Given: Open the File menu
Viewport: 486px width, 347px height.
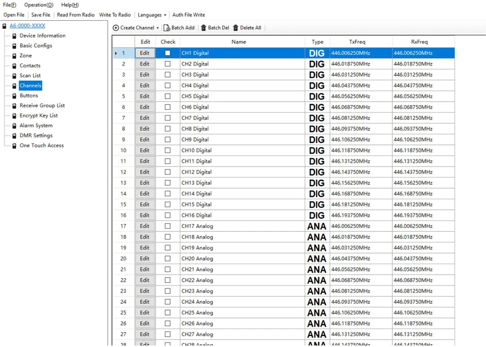Looking at the screenshot, I should point(10,5).
